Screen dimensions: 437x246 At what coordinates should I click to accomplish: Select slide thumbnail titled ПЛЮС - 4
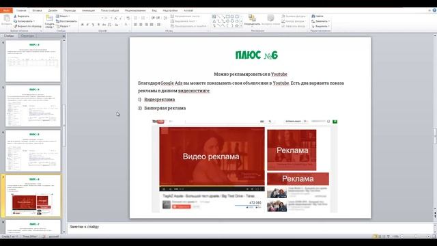coord(33,106)
